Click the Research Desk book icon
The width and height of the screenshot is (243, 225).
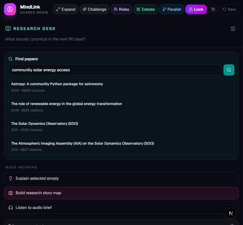(8, 29)
